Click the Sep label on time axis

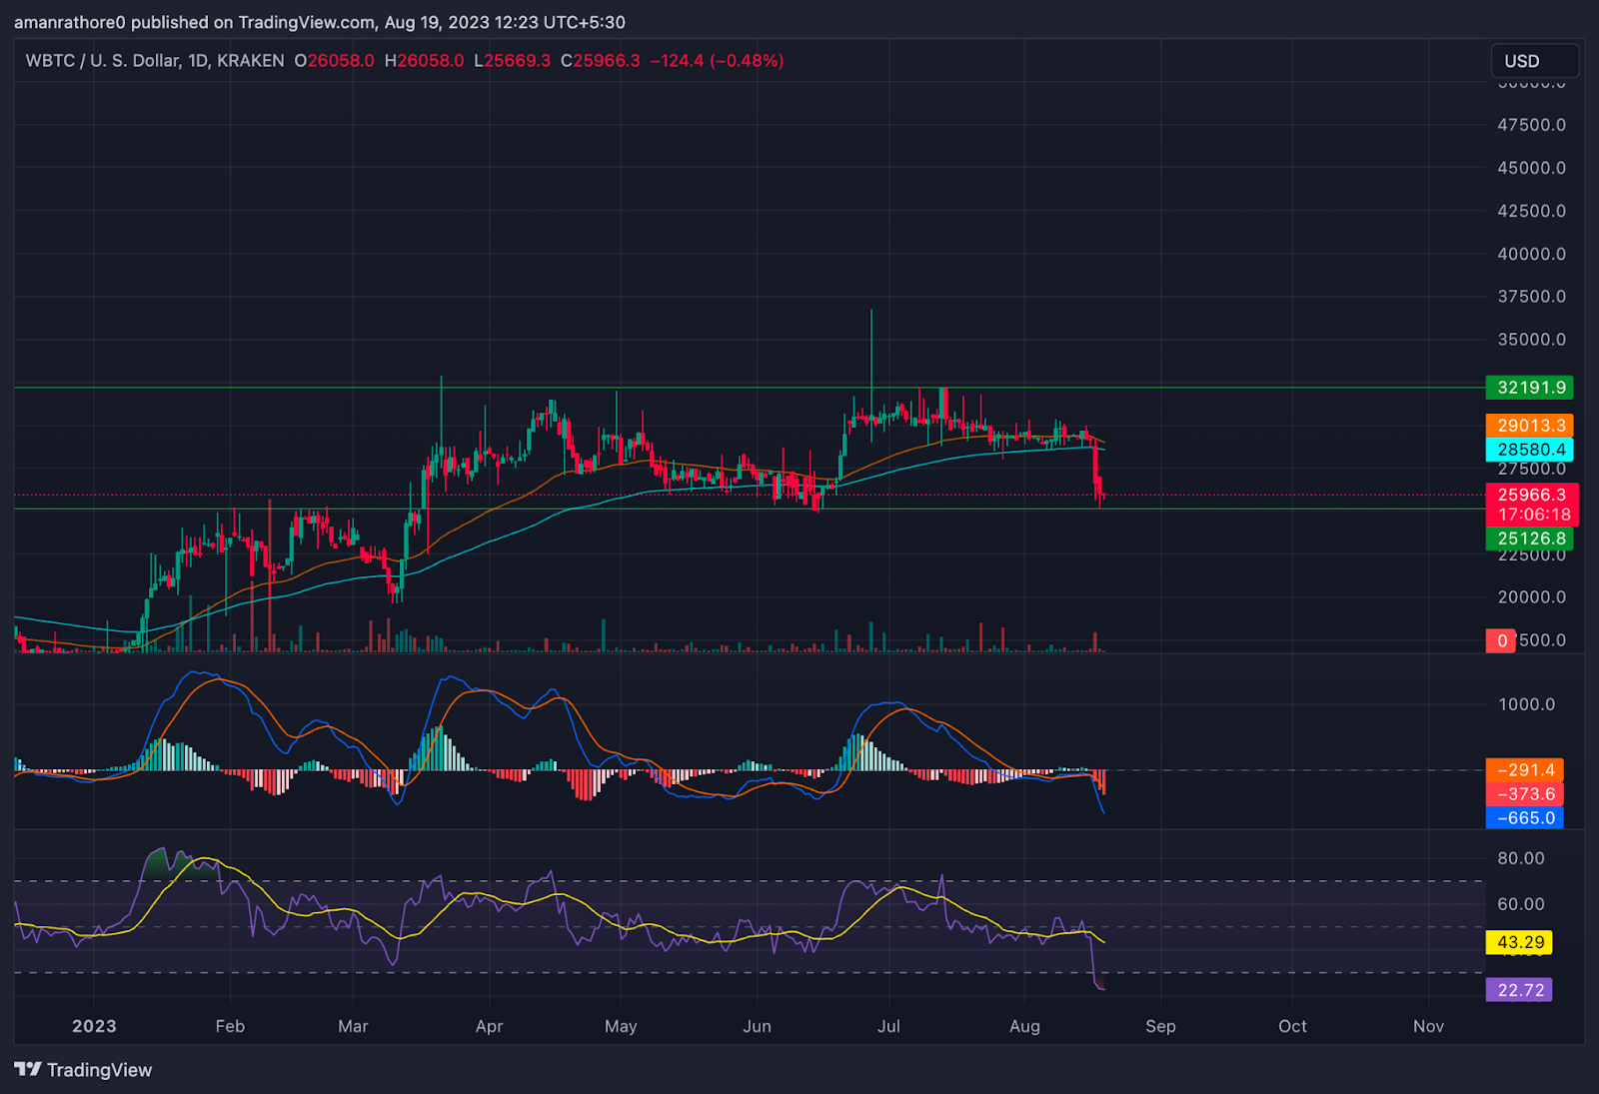pos(1160,1026)
